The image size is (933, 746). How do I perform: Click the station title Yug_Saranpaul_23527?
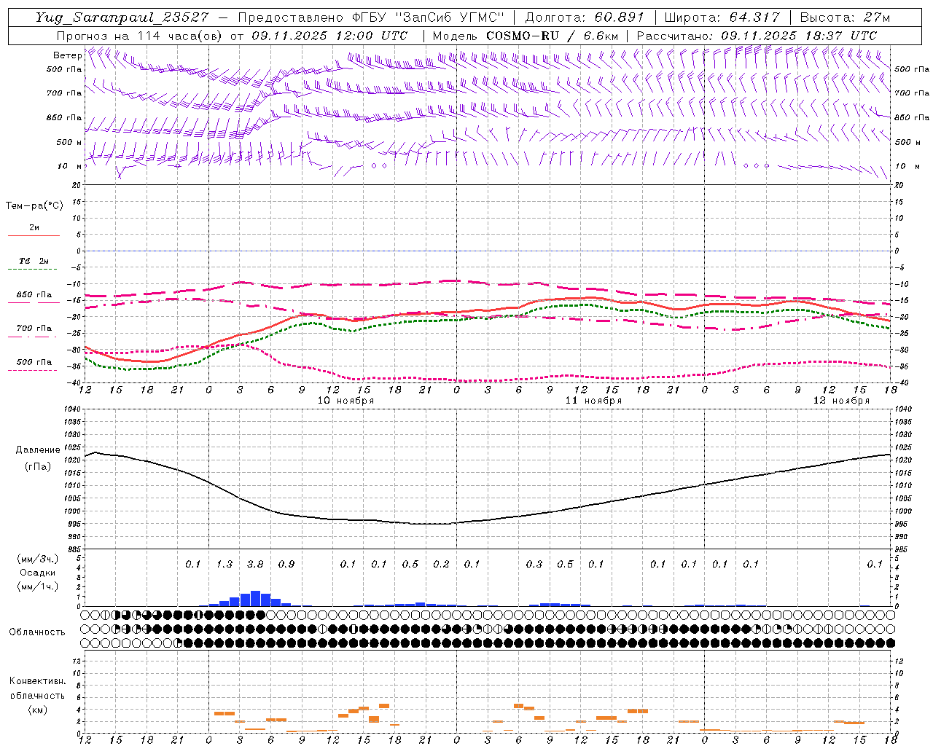tap(122, 17)
